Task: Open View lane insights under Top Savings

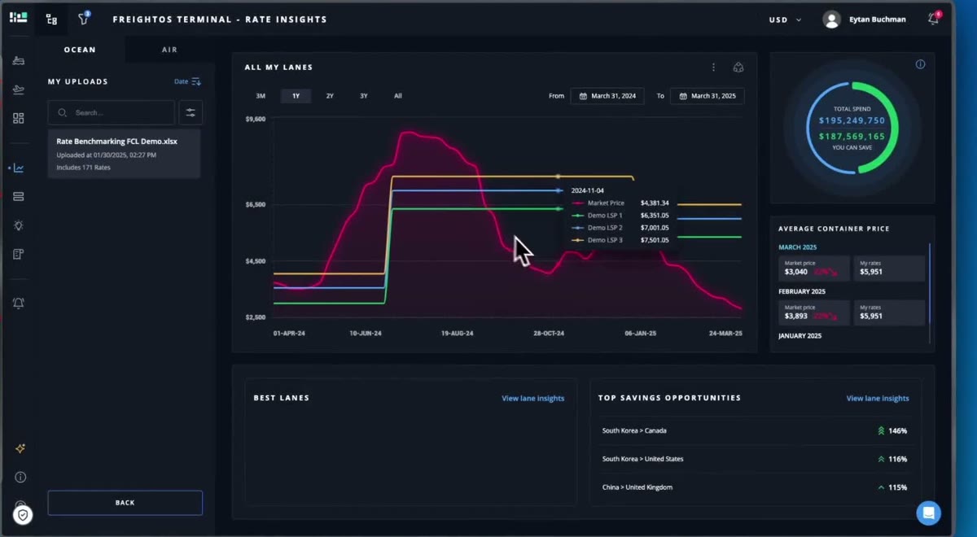Action: tap(878, 399)
